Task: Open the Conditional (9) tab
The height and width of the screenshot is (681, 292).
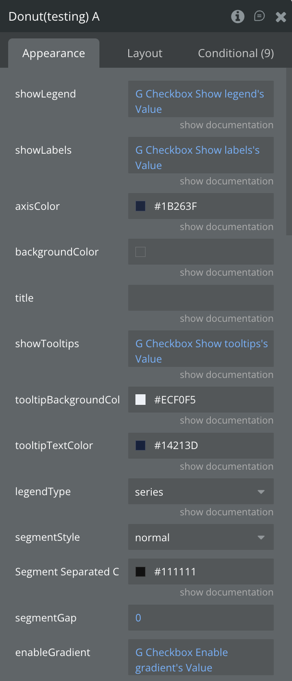Action: point(236,53)
